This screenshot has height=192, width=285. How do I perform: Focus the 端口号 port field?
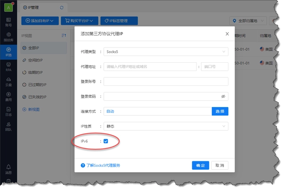215,67
